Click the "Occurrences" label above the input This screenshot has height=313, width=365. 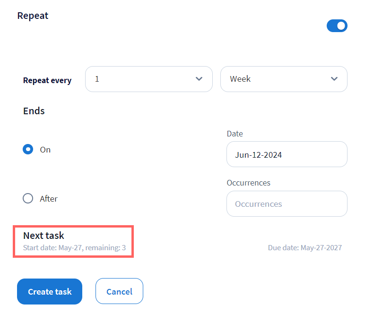tap(248, 183)
